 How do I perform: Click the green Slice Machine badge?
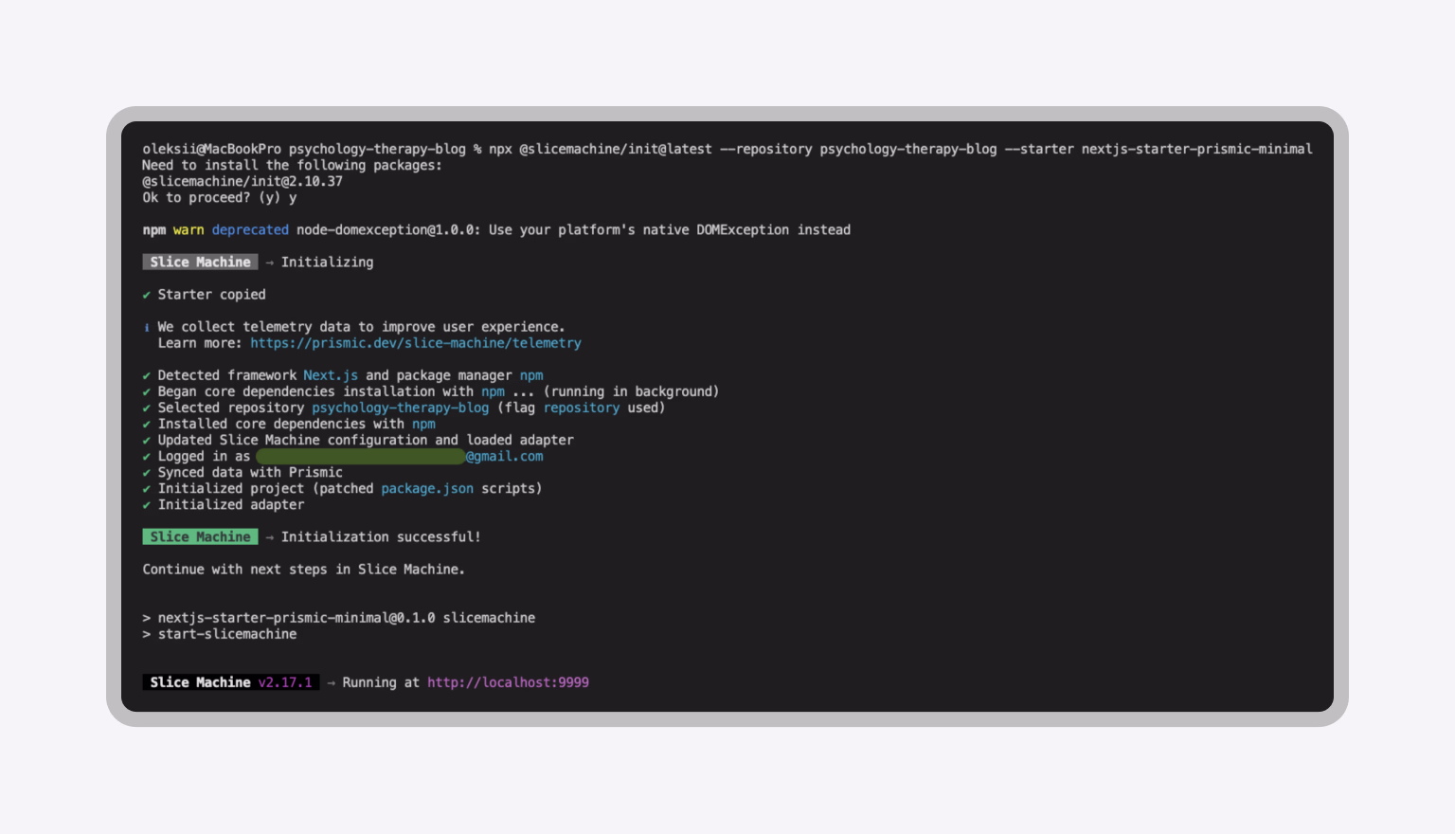(x=200, y=536)
